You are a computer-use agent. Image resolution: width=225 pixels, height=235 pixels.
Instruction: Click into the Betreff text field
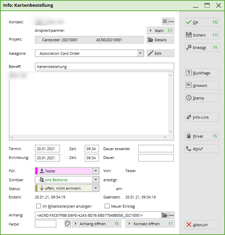click(x=104, y=67)
